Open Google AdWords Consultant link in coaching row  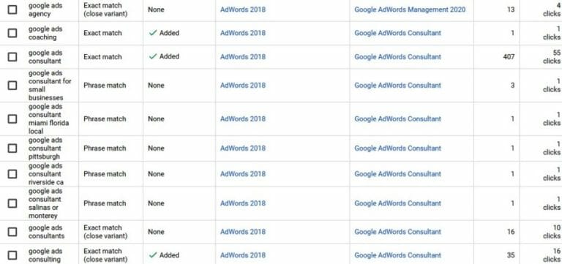point(398,33)
